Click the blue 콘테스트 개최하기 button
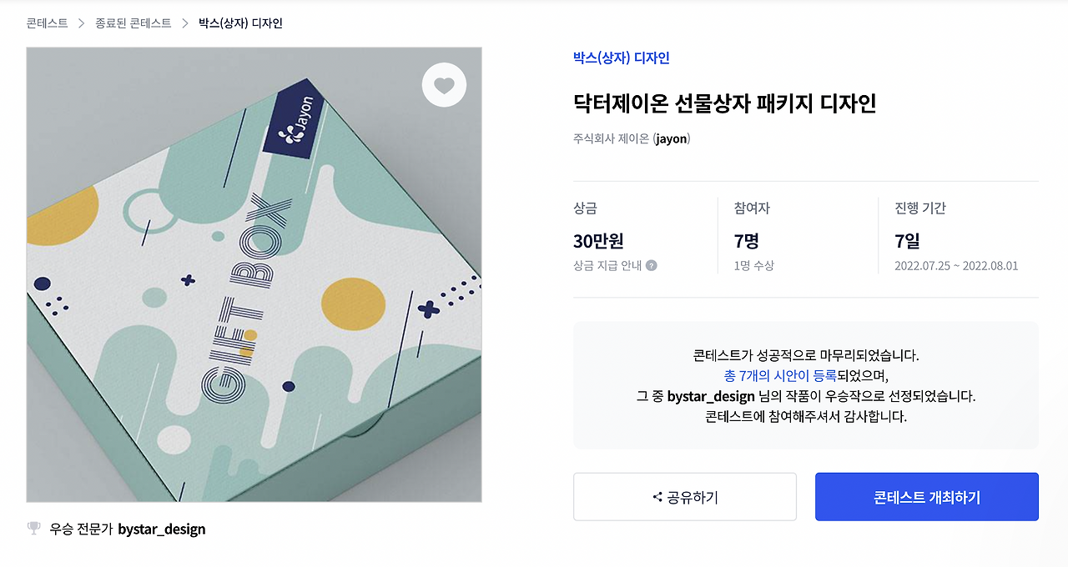 tap(926, 496)
